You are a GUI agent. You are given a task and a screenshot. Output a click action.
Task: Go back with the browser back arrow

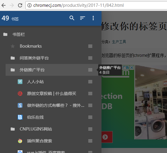tap(4, 5)
